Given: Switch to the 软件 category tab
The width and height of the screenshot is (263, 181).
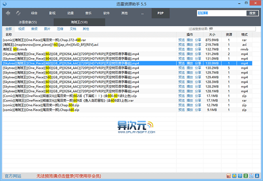Looking at the screenshot, I should 106,13.
